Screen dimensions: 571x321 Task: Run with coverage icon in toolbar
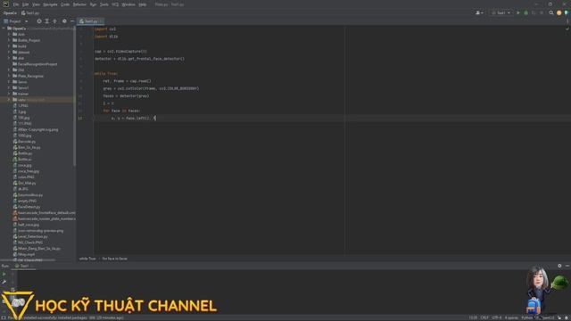coord(534,12)
